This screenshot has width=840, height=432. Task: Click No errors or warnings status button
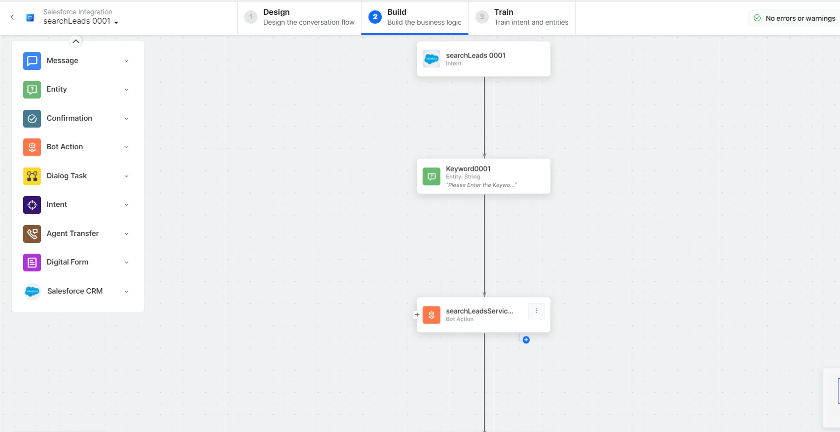point(794,18)
